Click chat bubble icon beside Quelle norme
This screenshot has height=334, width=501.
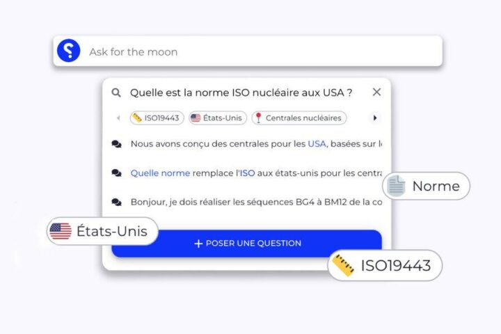coord(116,173)
